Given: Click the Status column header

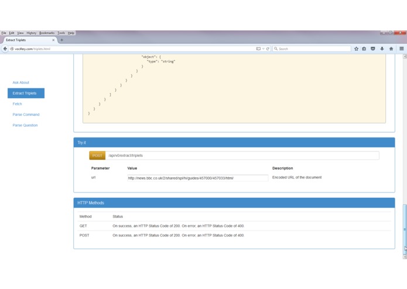Looking at the screenshot, I should click(118, 216).
